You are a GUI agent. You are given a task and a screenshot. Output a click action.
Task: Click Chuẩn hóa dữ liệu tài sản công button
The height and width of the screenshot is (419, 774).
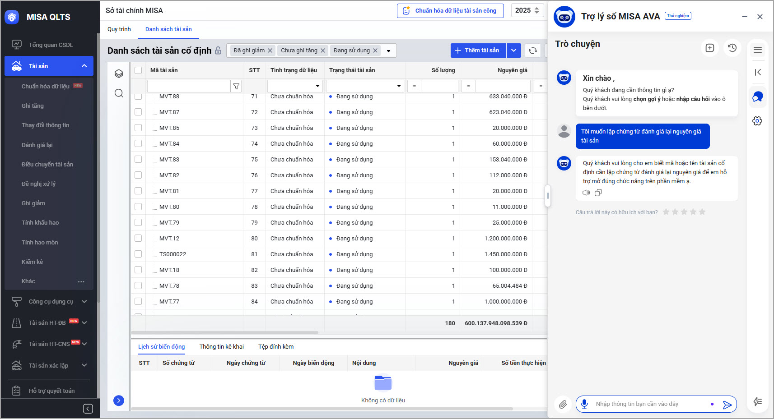click(x=450, y=10)
